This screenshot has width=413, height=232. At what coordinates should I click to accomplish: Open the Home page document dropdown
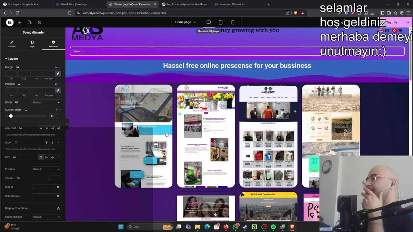186,22
